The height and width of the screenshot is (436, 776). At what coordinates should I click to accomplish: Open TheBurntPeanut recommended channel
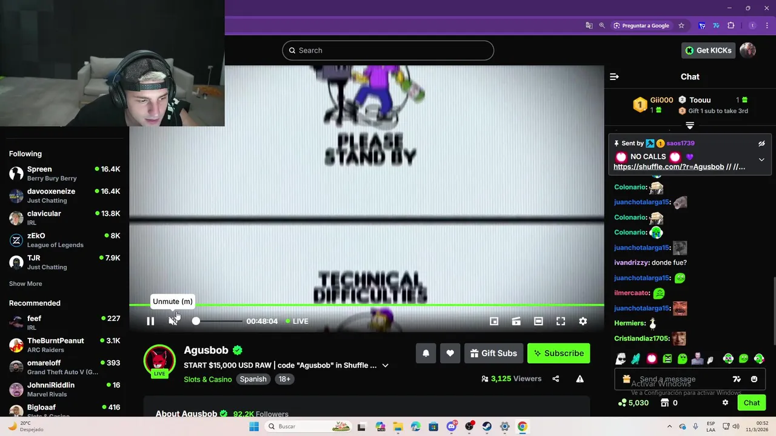click(64, 345)
